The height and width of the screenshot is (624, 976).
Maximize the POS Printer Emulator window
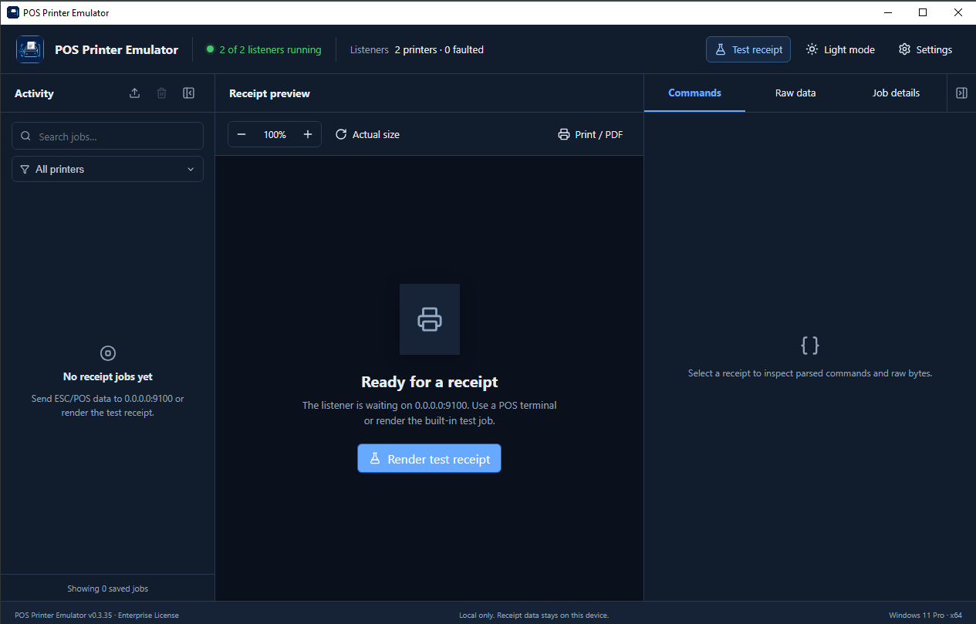pos(923,12)
